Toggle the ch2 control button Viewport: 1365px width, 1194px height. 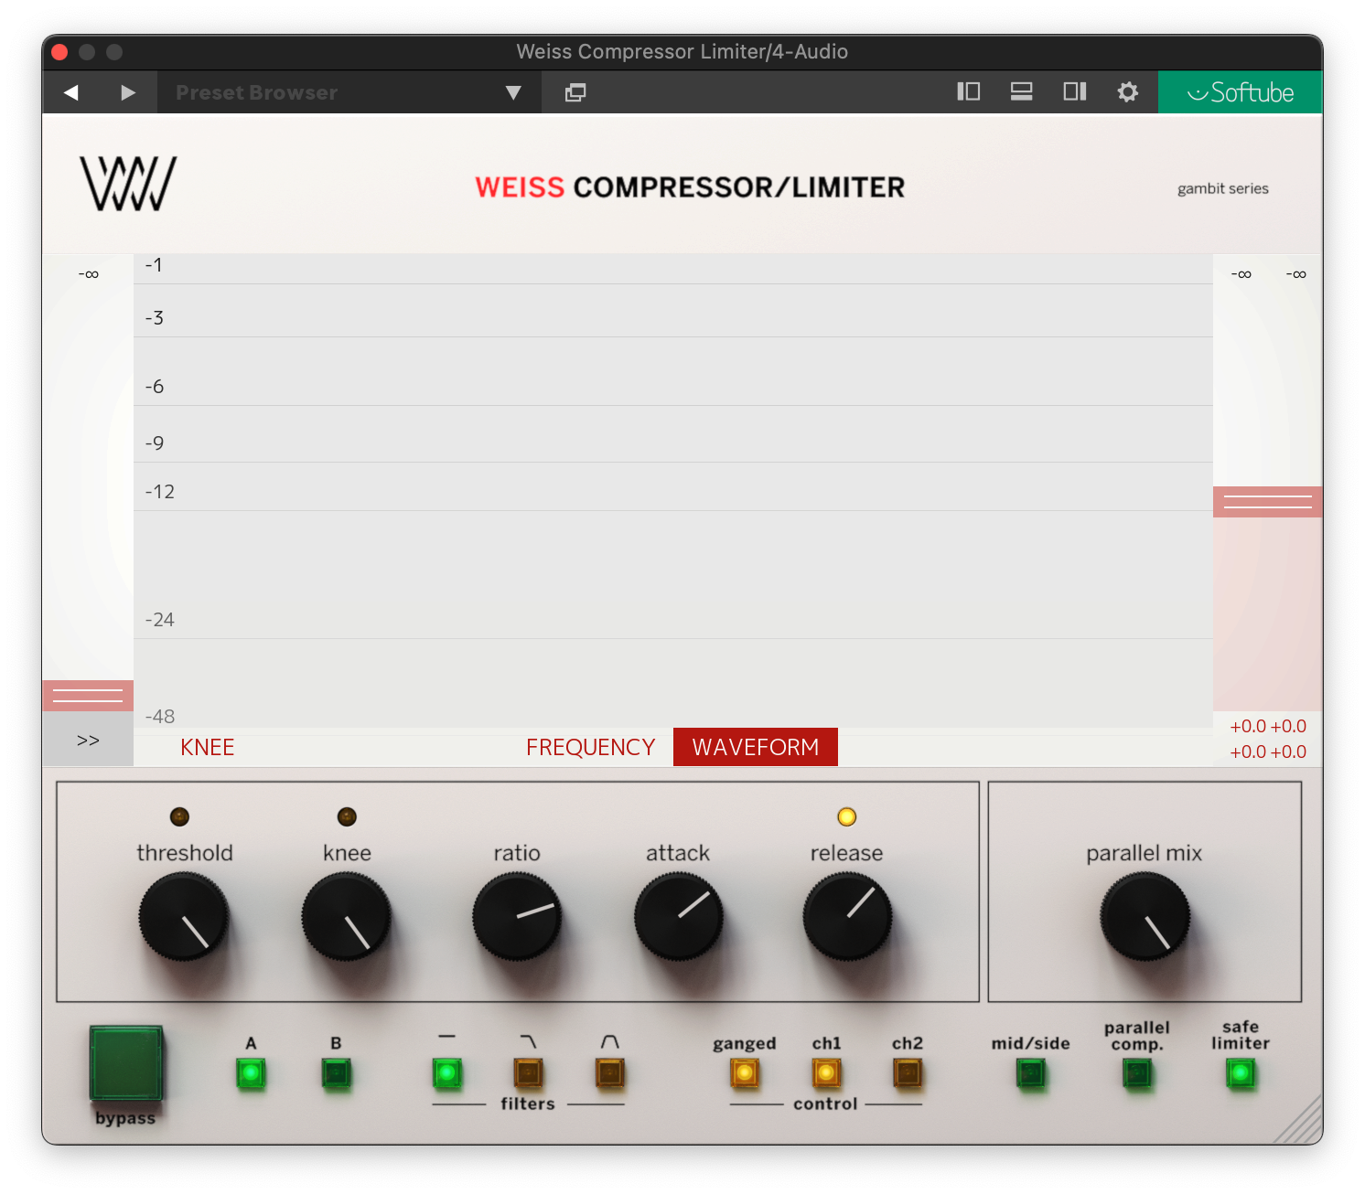(x=908, y=1072)
